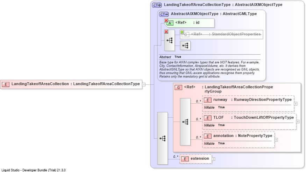Select the LandingTakeoffAreaCollection element label
The image size is (306, 172).
76,84
